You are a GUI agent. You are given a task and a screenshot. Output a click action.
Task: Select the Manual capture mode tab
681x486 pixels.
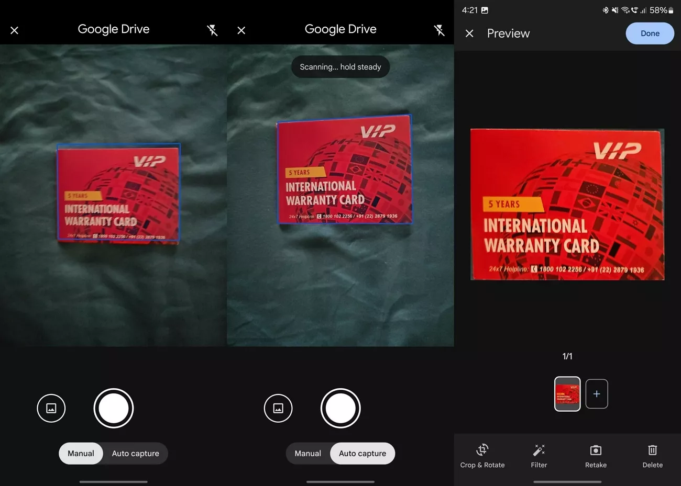(81, 453)
